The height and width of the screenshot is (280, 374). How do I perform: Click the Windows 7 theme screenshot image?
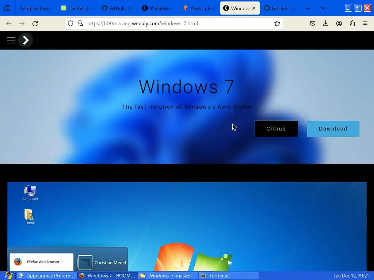click(x=187, y=227)
